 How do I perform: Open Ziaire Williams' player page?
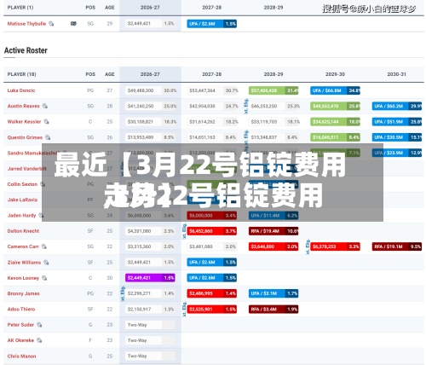[x=24, y=262]
